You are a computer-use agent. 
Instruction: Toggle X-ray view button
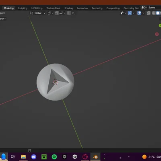(149, 13)
